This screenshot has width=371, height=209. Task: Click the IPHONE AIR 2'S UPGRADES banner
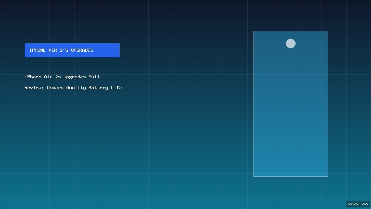pos(72,50)
